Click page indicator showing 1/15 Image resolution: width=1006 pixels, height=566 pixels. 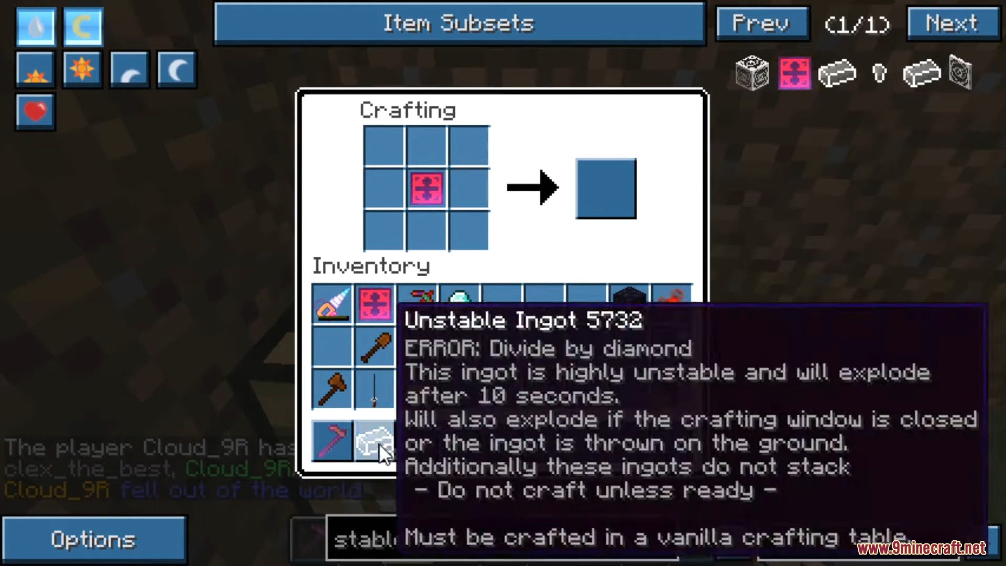tap(859, 24)
